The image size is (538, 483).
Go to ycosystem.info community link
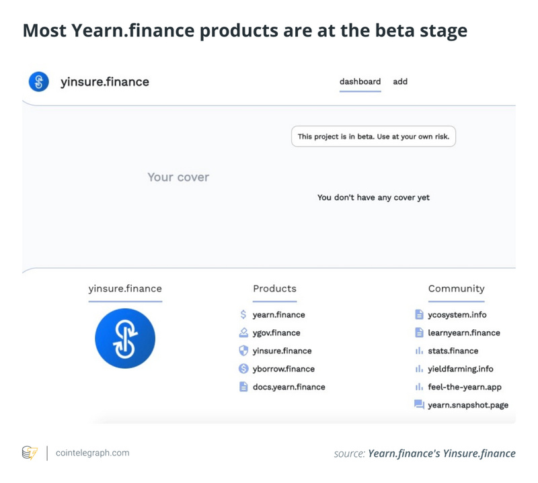457,314
